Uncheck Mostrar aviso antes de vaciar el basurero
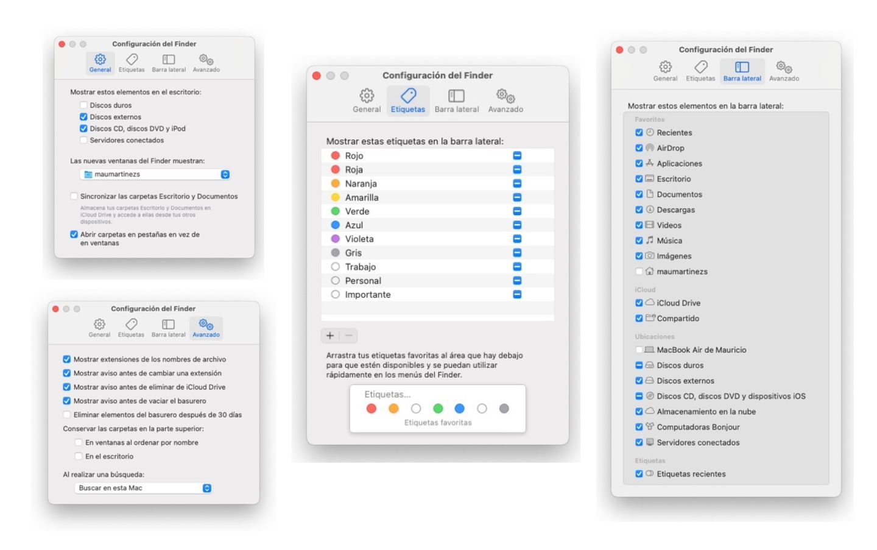Image resolution: width=877 pixels, height=550 pixels. coord(67,400)
